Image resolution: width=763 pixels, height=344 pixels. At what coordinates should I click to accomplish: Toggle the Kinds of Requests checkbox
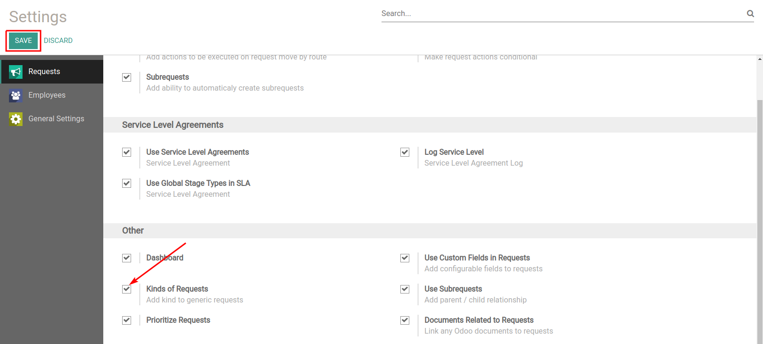point(126,289)
